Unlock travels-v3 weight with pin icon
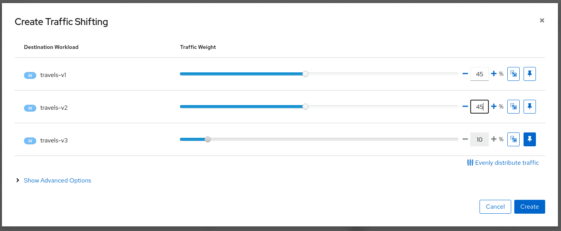Image resolution: width=561 pixels, height=231 pixels. point(530,139)
